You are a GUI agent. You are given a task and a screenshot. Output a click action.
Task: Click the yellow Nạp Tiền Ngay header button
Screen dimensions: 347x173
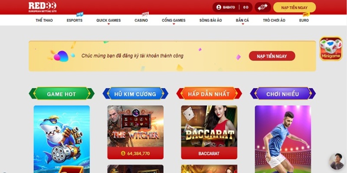(x=295, y=7)
